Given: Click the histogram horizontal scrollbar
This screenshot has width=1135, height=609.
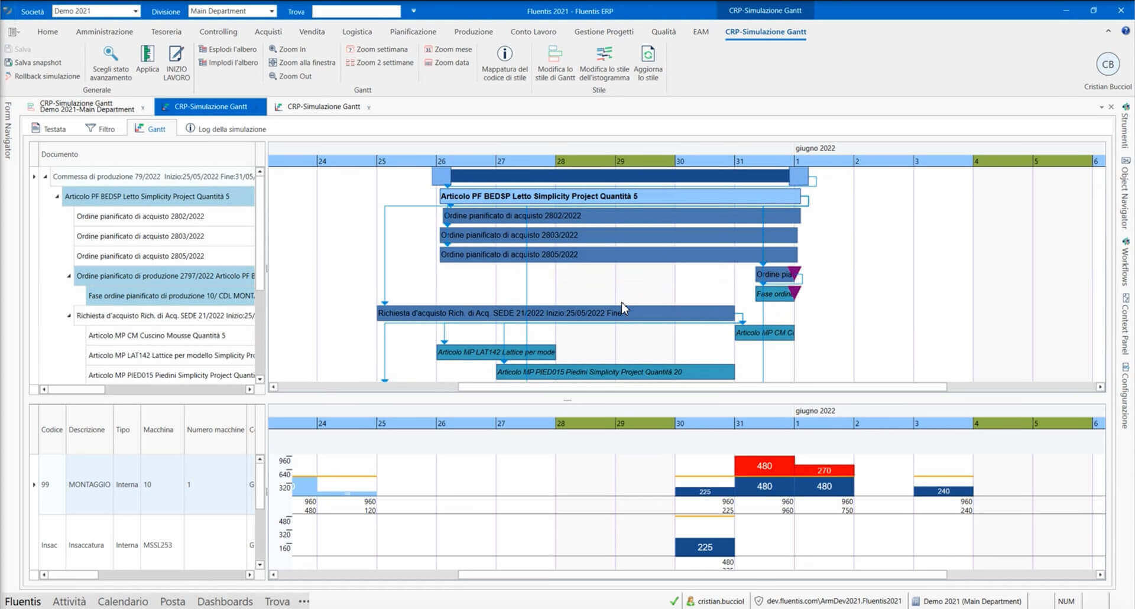Looking at the screenshot, I should click(x=702, y=575).
